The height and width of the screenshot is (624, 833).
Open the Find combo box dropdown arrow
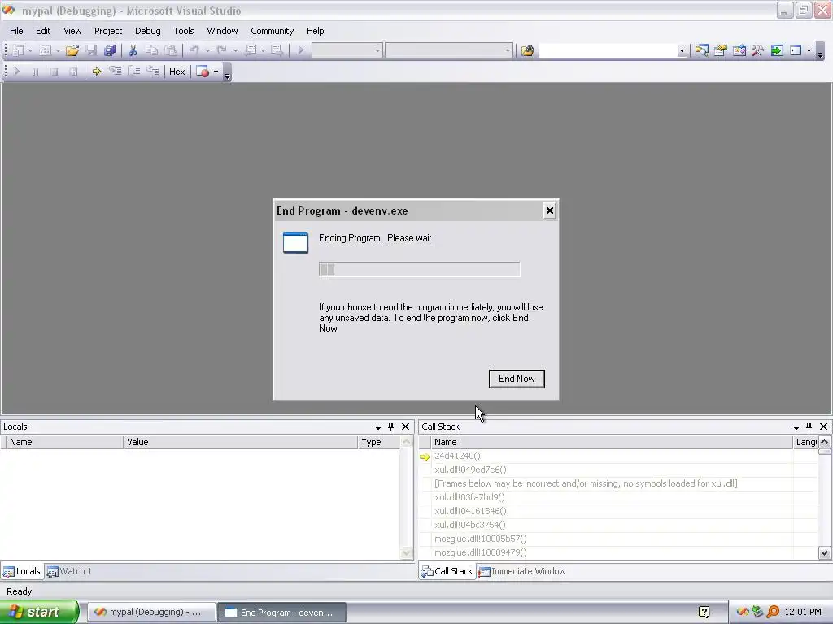682,50
